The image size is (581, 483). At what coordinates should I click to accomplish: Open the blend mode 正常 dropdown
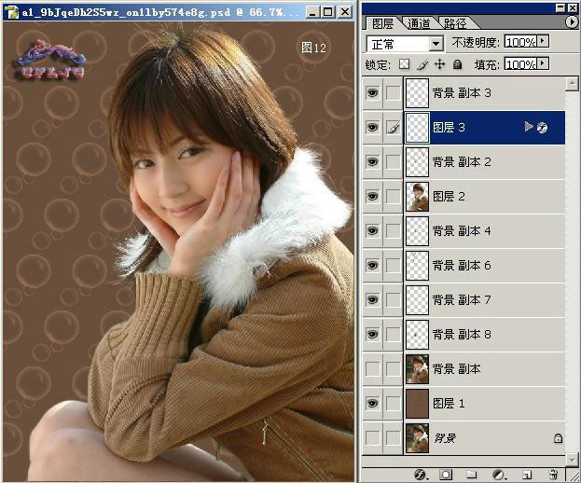436,44
